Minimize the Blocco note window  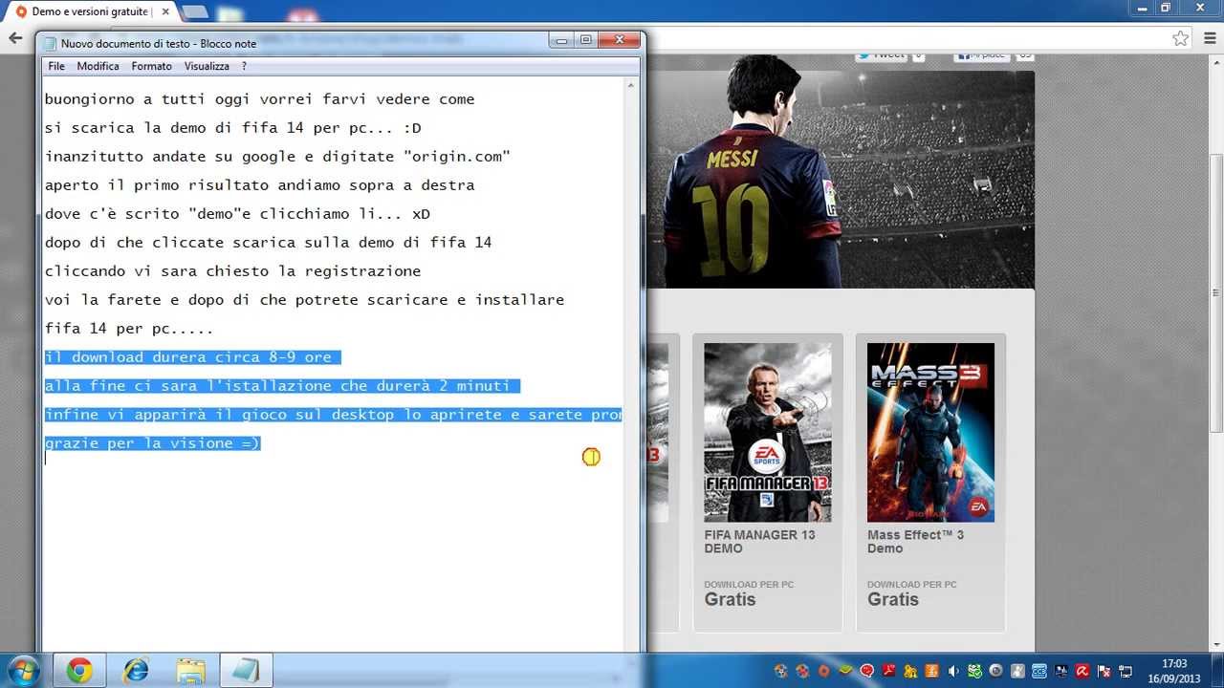pyautogui.click(x=561, y=40)
